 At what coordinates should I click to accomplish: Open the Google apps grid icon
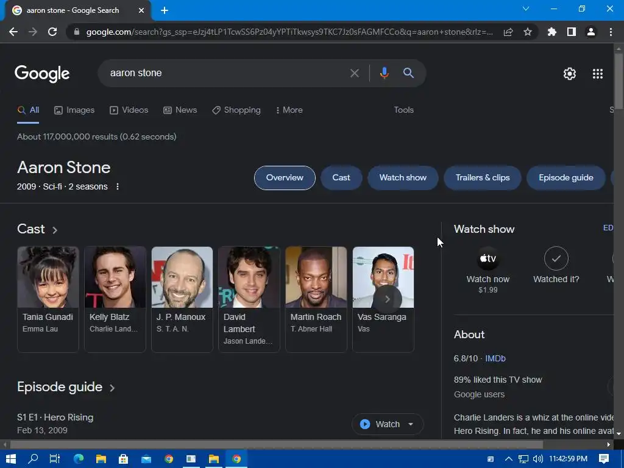tap(598, 74)
